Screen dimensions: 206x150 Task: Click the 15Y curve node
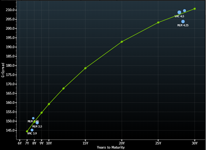pos(86,68)
